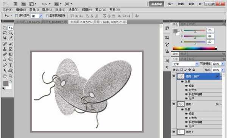This screenshot has height=138, width=227.
Task: Select the Pen tool
Action: point(5,65)
